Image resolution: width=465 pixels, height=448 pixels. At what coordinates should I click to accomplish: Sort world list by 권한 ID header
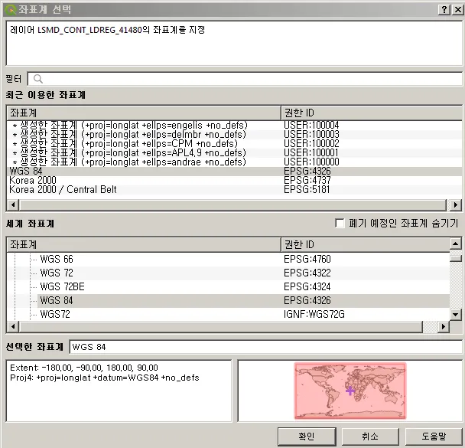(364, 244)
